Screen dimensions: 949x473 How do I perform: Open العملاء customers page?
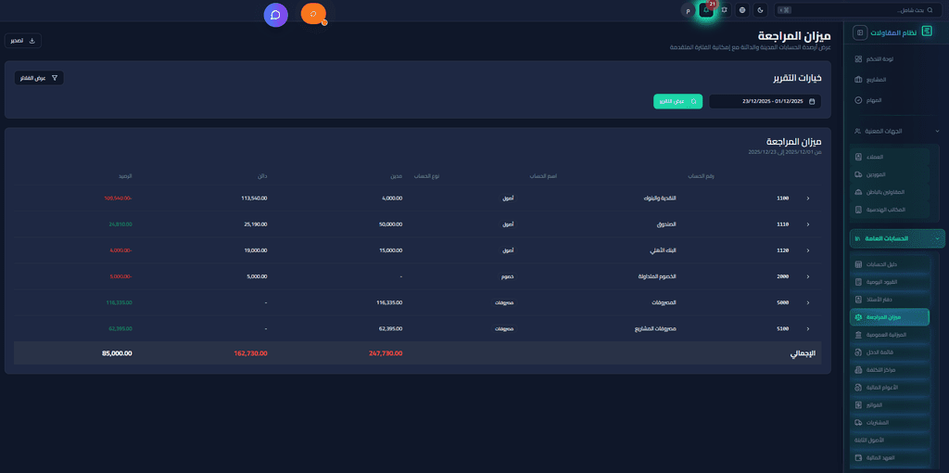pyautogui.click(x=890, y=158)
